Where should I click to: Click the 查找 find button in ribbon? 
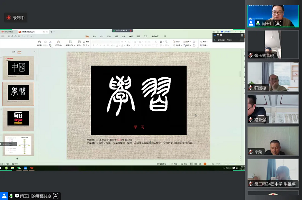click(204, 42)
